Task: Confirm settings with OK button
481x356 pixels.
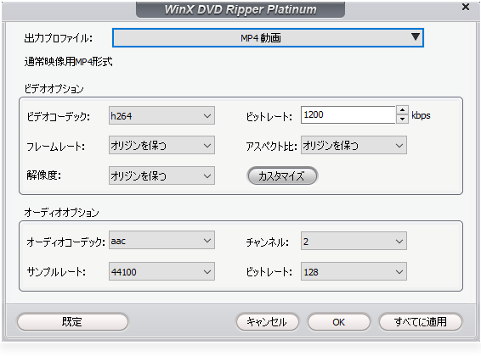Action: click(x=339, y=322)
